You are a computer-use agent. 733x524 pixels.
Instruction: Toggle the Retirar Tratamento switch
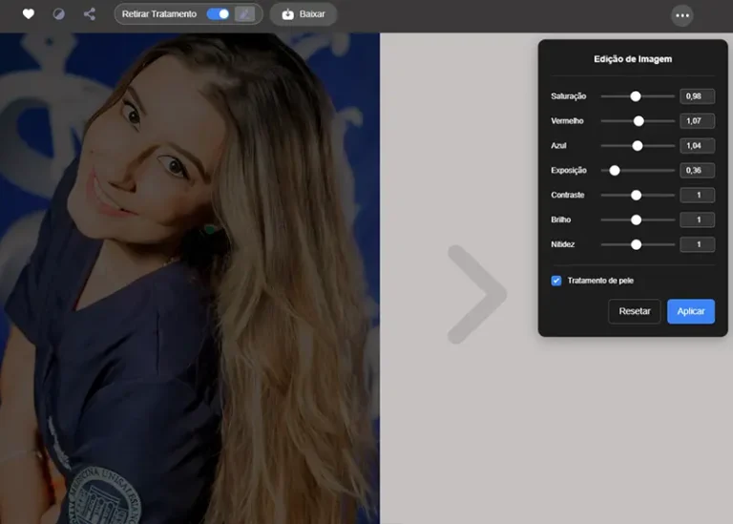219,14
